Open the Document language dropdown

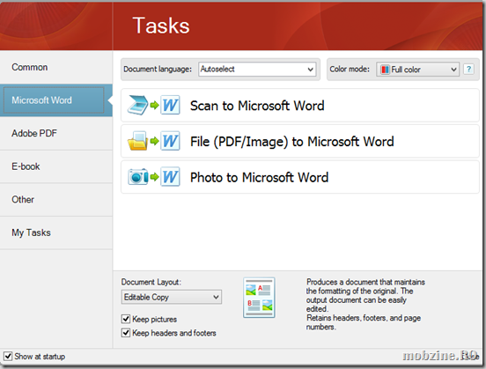257,70
